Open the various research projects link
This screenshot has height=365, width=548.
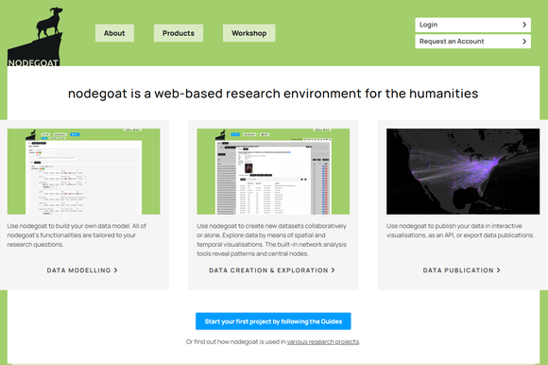coord(323,341)
